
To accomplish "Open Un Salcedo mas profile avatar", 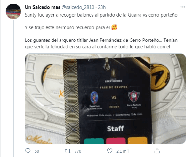I will (13, 11).
